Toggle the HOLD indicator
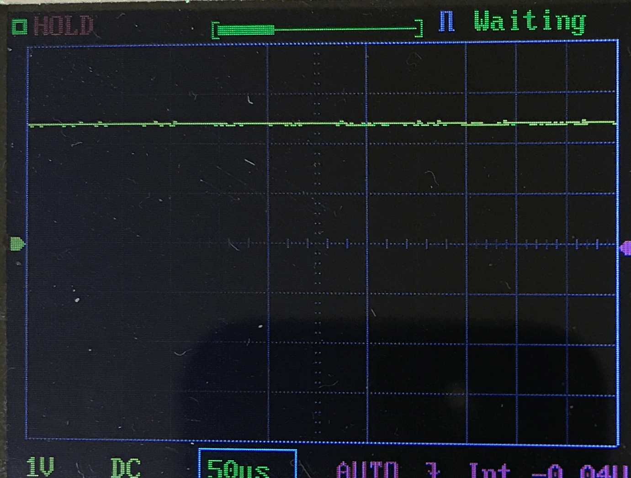 (64, 26)
